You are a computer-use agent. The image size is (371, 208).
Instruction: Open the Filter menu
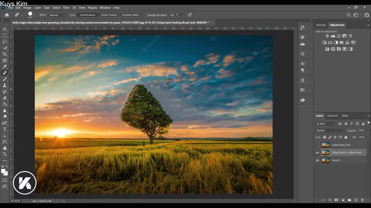(x=66, y=8)
